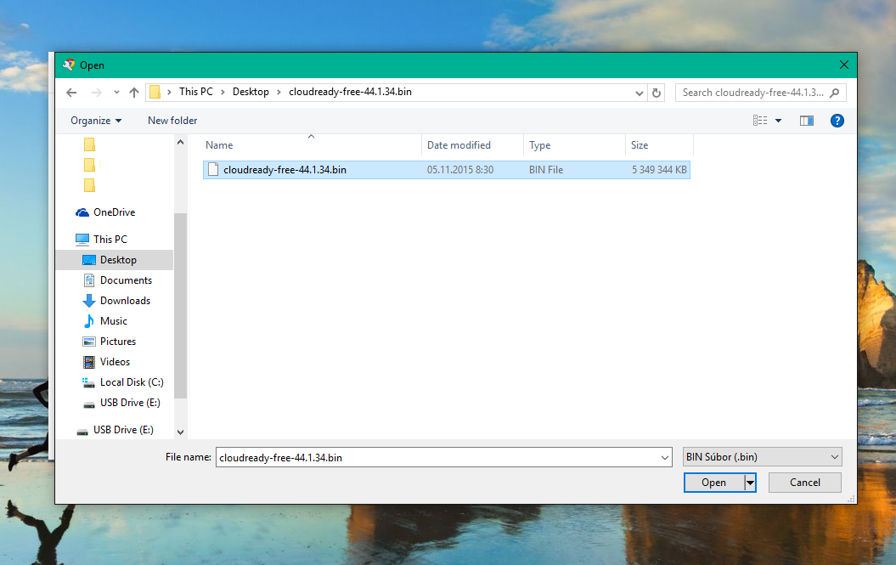Click the Open button
Screen dimensions: 896x565
pyautogui.click(x=713, y=483)
